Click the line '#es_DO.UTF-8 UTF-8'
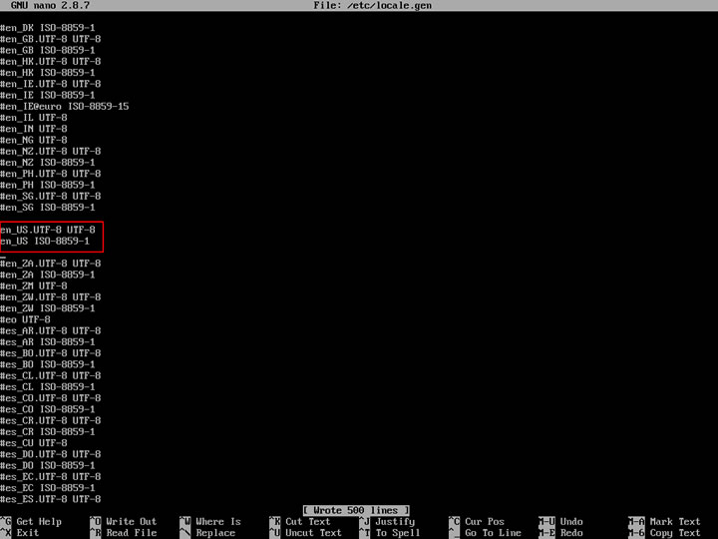Viewport: 718px width, 539px height. pos(51,455)
